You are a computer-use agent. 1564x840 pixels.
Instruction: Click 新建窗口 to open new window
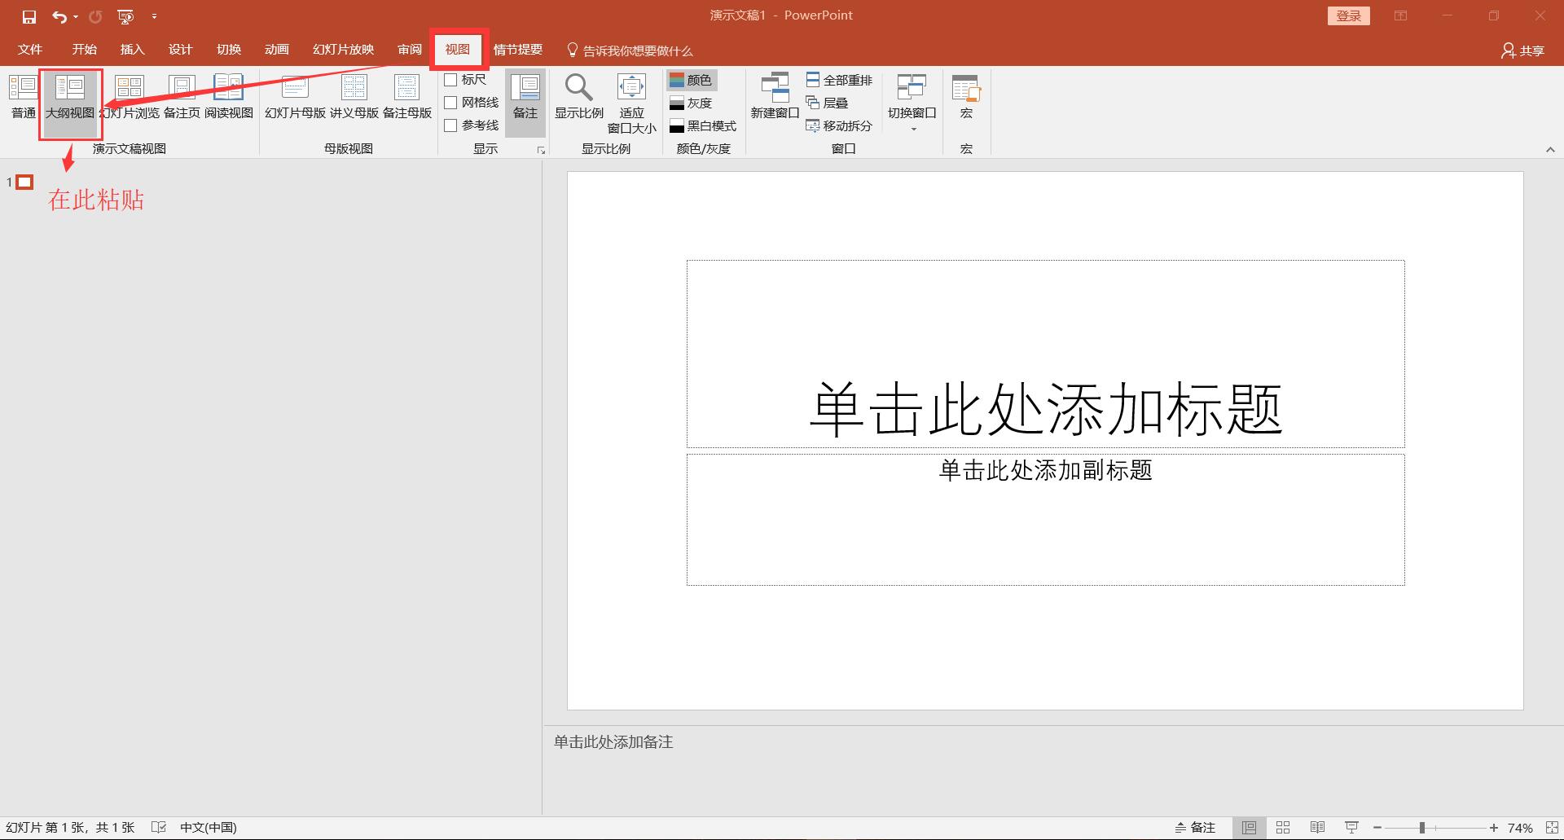pyautogui.click(x=774, y=98)
